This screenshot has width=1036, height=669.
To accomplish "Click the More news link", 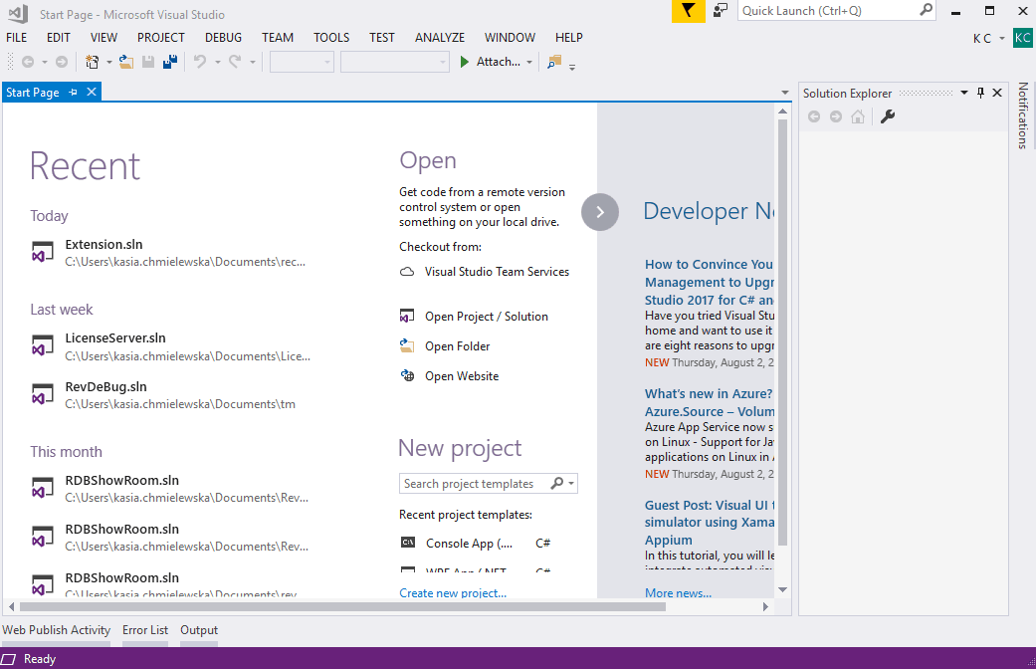I will pos(678,593).
